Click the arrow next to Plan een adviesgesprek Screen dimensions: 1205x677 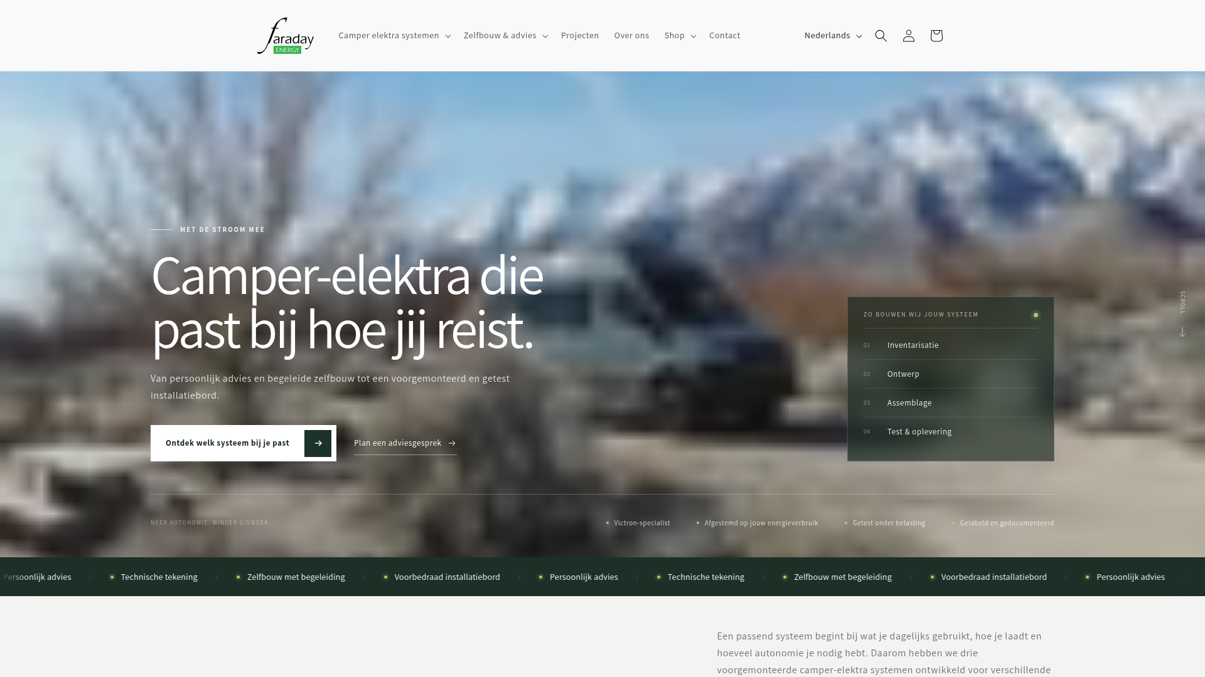[x=452, y=443]
